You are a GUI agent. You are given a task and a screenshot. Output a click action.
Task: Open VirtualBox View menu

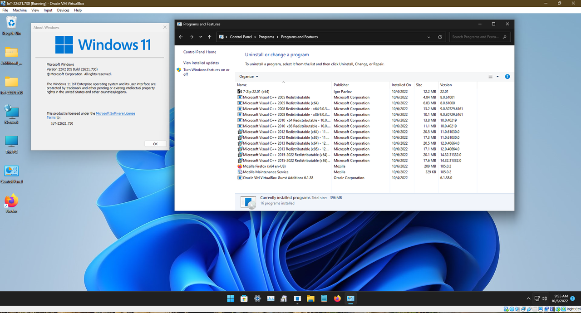(35, 10)
